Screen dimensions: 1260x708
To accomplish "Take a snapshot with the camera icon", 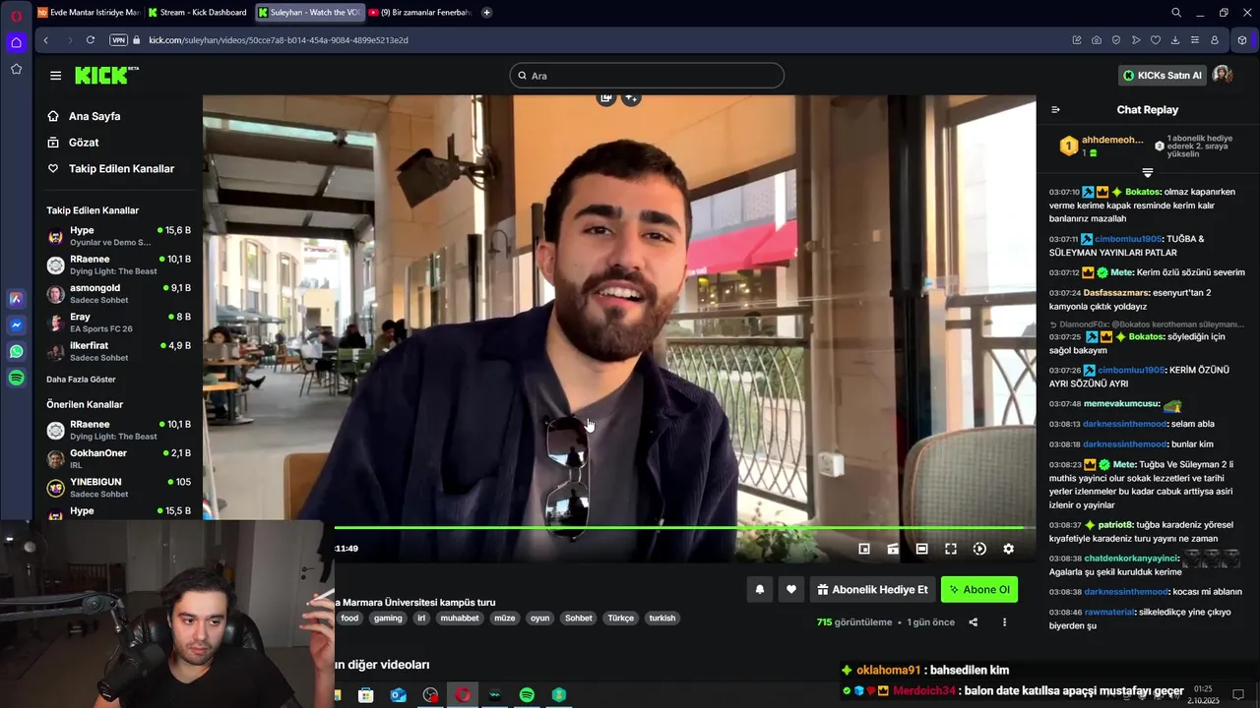I will click(x=1097, y=40).
